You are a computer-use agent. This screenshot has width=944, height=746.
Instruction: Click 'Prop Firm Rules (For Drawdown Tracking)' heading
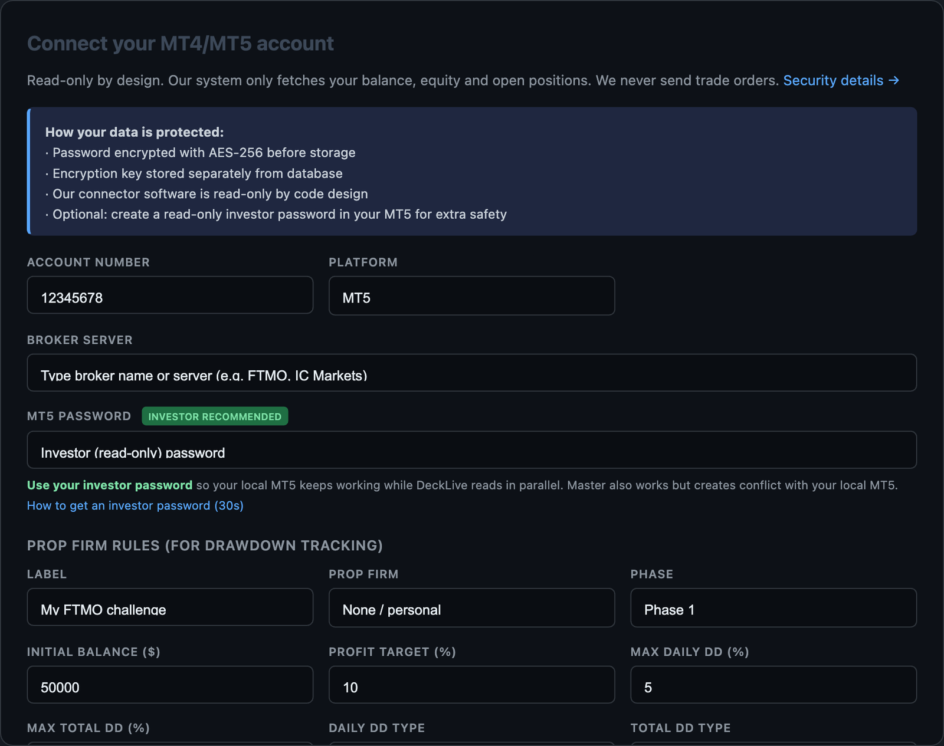coord(205,545)
